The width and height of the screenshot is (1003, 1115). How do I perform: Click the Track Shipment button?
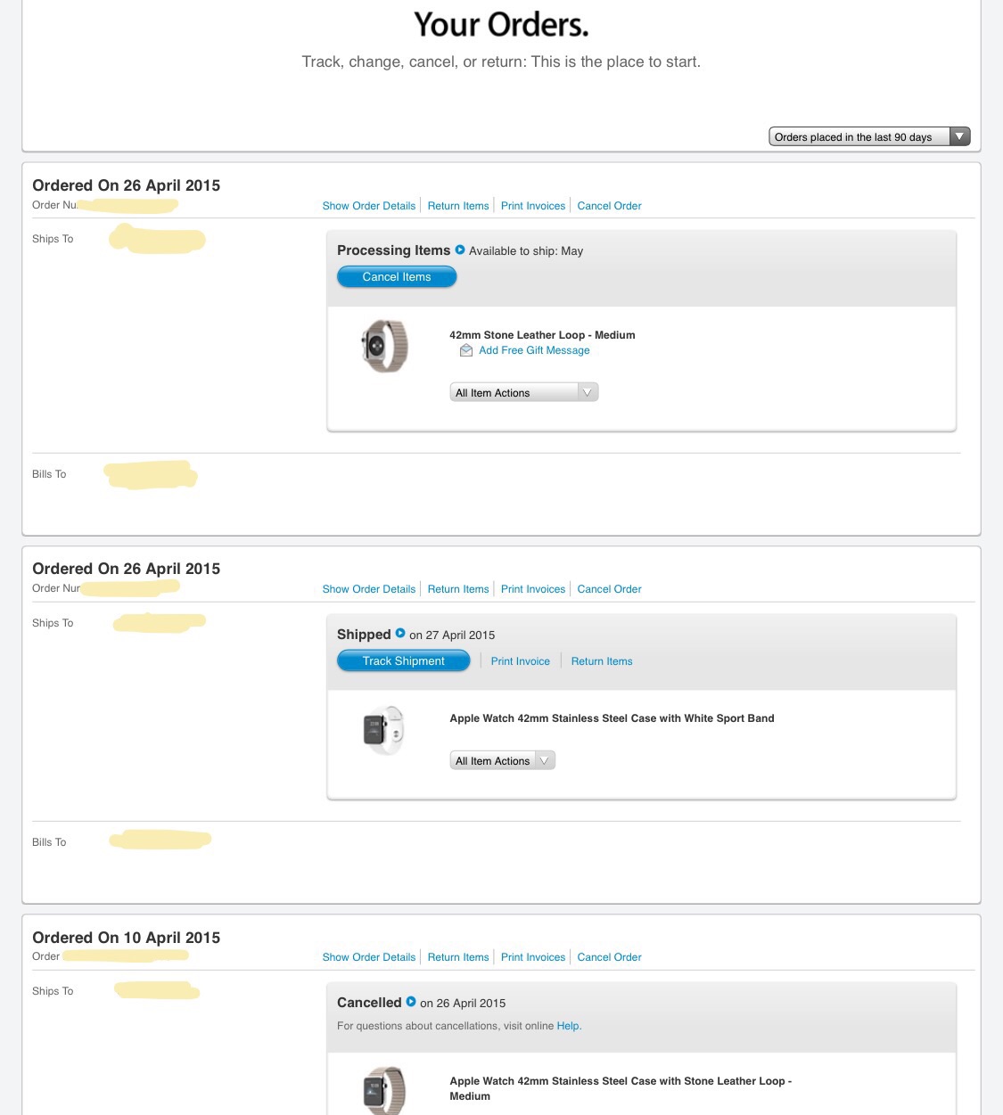(403, 660)
